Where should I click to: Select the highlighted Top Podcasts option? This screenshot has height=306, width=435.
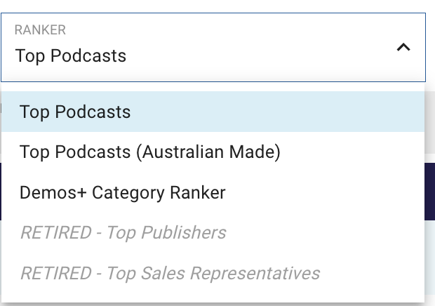[75, 112]
